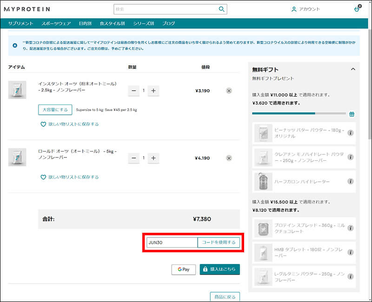Open Instant Oats product thumbnail
Viewport: 372px width, 302px height.
(x=17, y=90)
